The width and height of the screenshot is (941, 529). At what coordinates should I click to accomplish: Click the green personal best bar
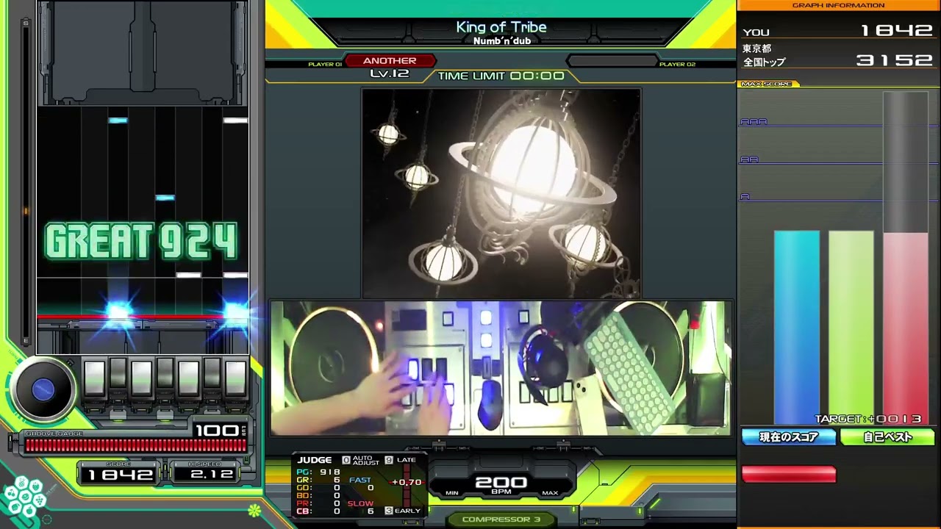point(851,327)
